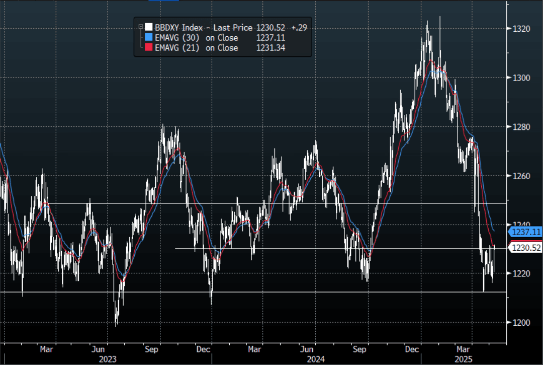Click the 1320 level on price axis
The height and width of the screenshot is (365, 543).
tap(522, 29)
